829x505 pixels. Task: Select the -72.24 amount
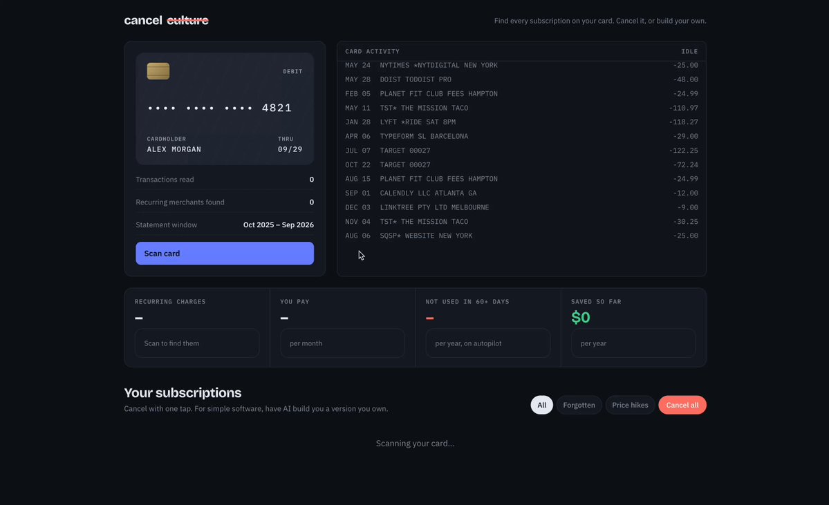[x=686, y=165]
